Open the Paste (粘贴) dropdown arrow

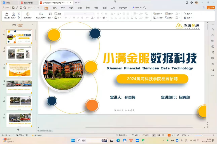(15, 18)
